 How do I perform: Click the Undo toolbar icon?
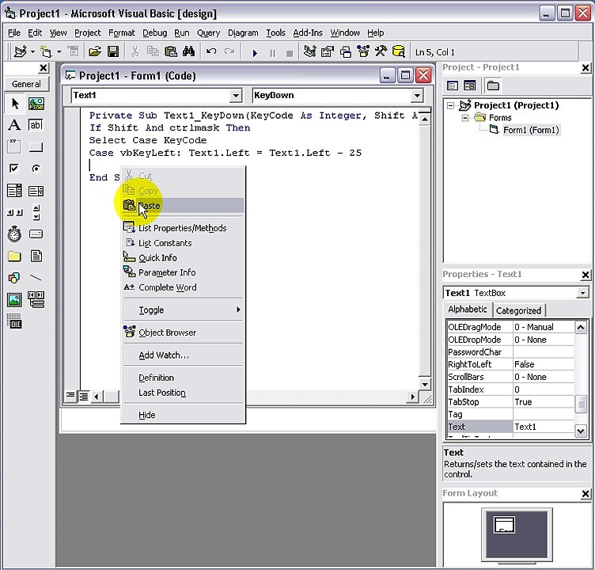point(211,51)
